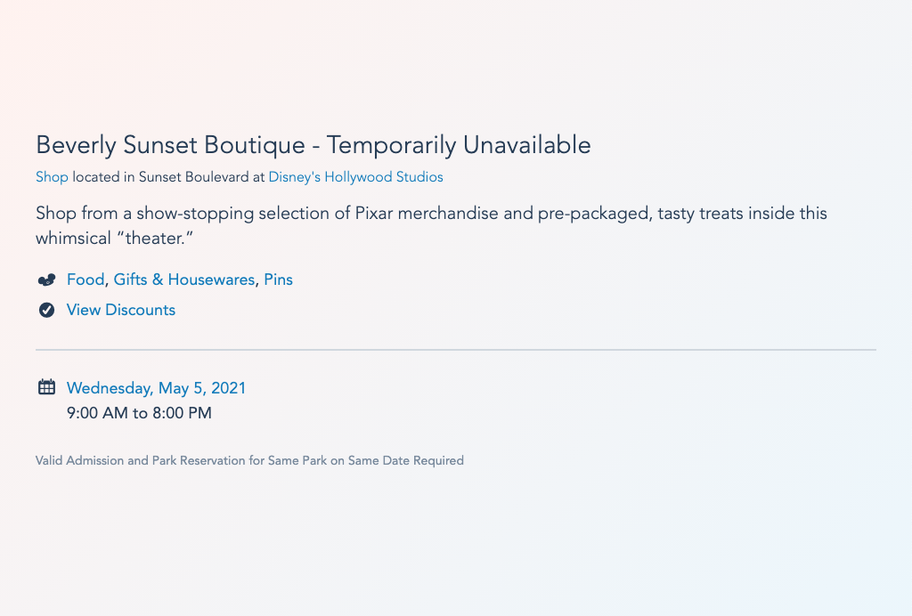912x616 pixels.
Task: Open the Shop category link
Action: 52,177
